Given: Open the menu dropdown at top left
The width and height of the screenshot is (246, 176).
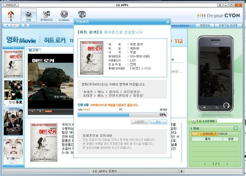Looking at the screenshot, I should (11, 5).
